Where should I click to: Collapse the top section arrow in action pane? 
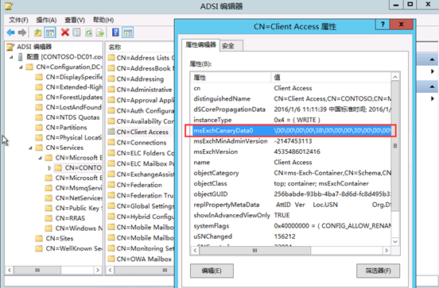click(432, 60)
